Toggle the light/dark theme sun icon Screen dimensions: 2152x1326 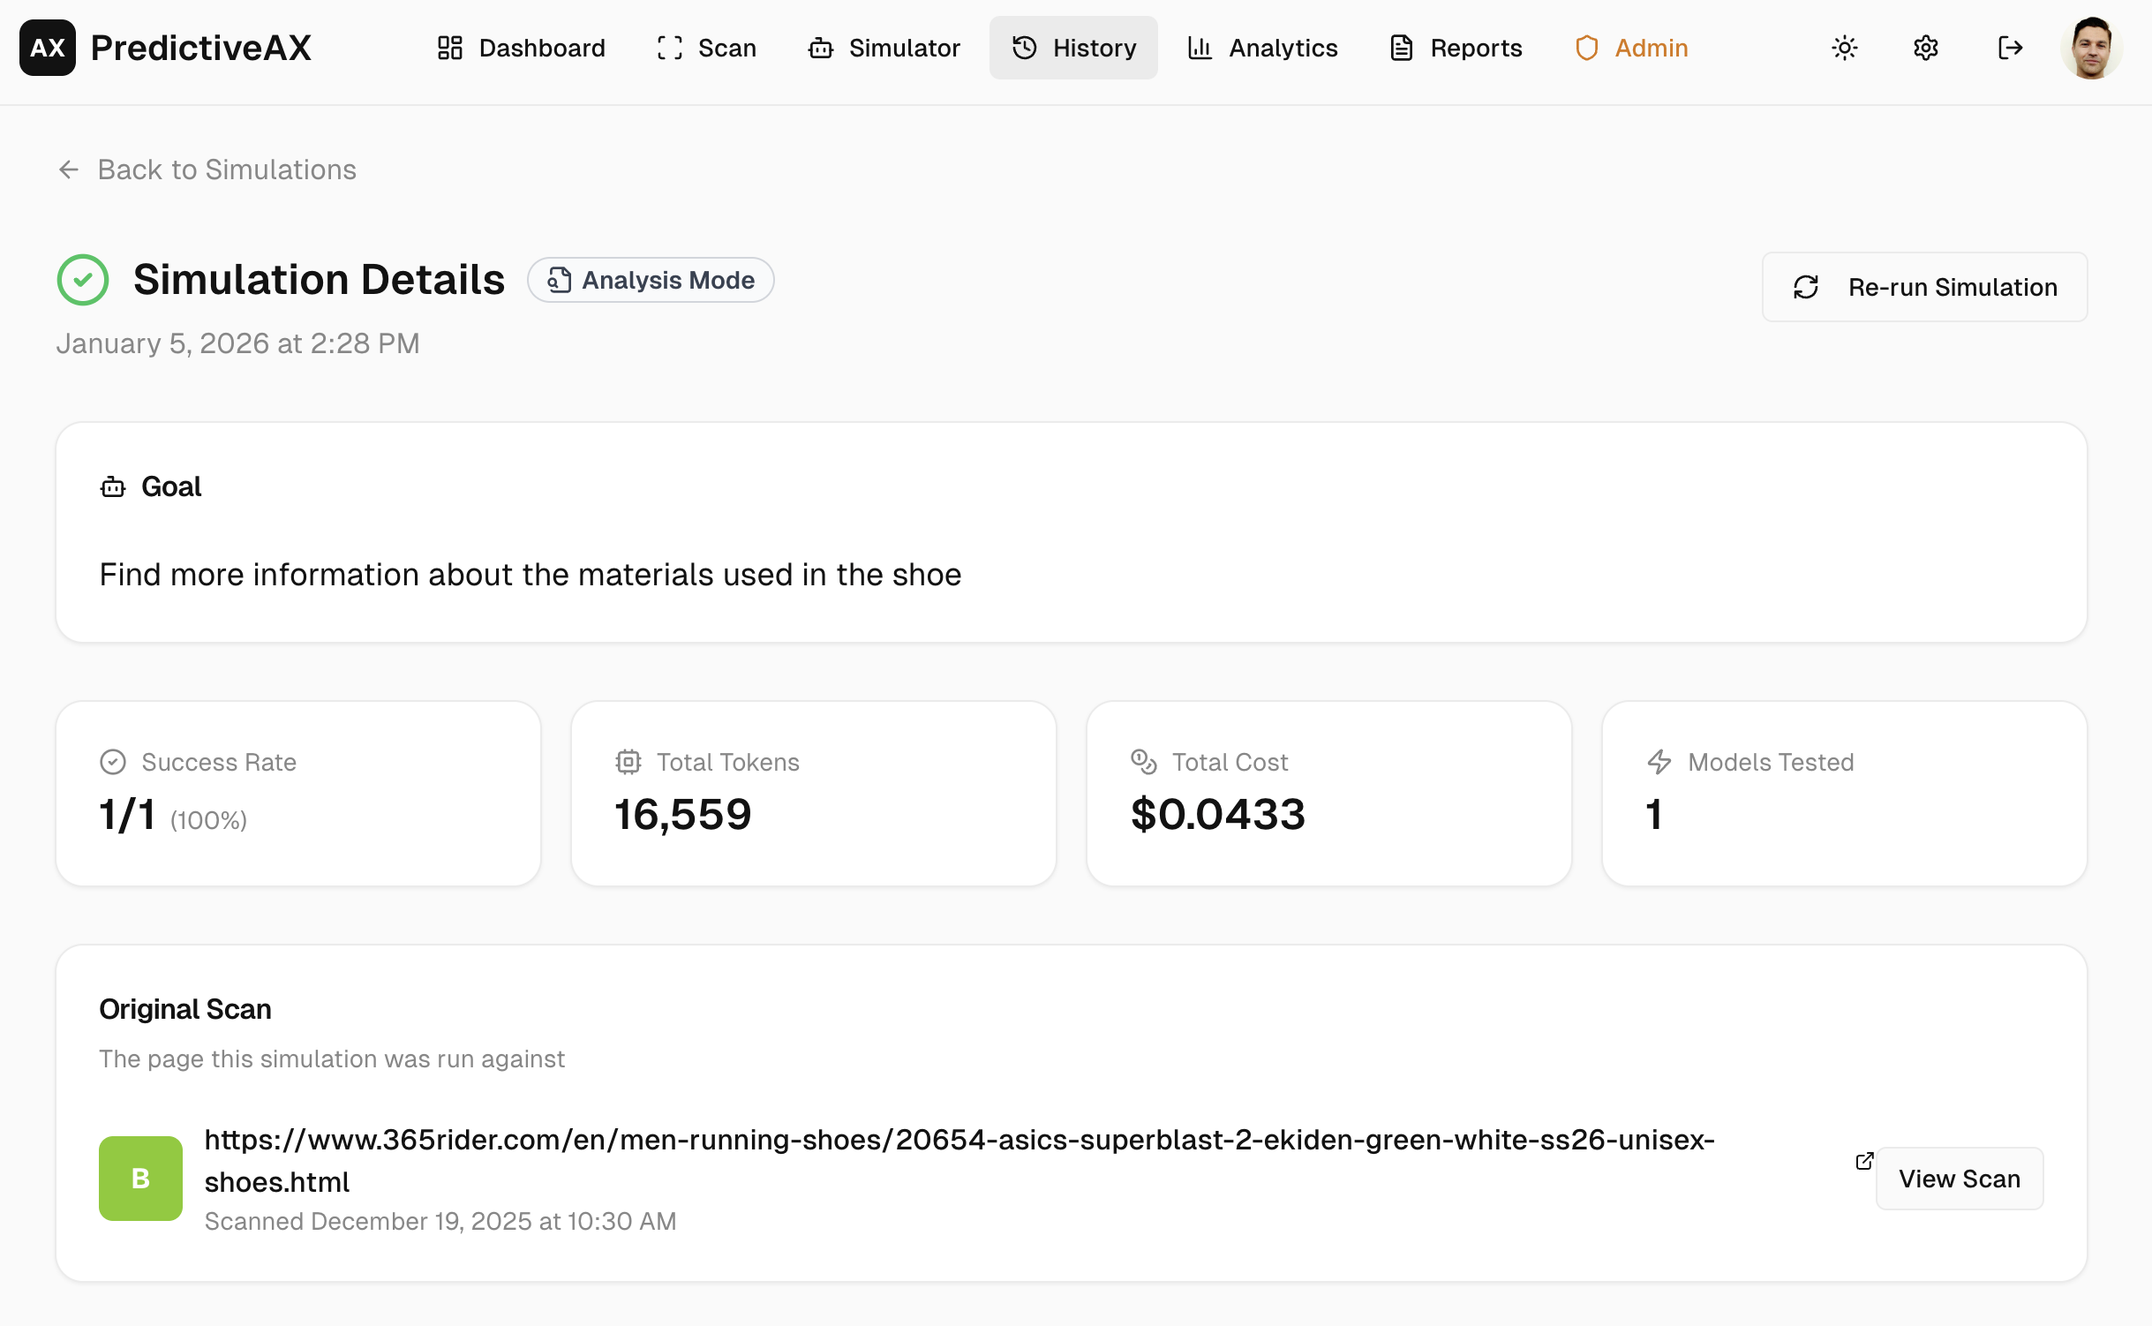click(x=1844, y=48)
